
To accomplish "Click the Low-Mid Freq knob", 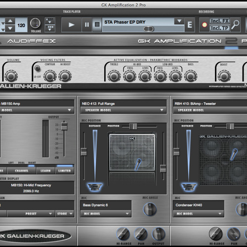I will (161, 77).
